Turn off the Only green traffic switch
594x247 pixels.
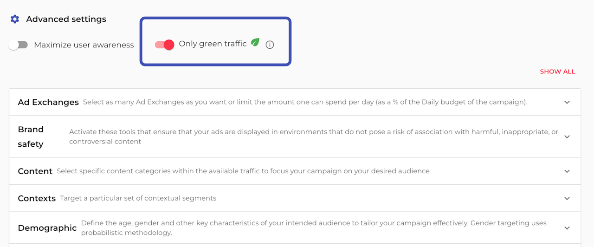pyautogui.click(x=165, y=45)
